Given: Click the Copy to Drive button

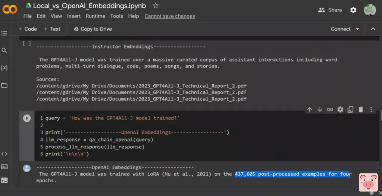Looking at the screenshot, I should [x=93, y=29].
